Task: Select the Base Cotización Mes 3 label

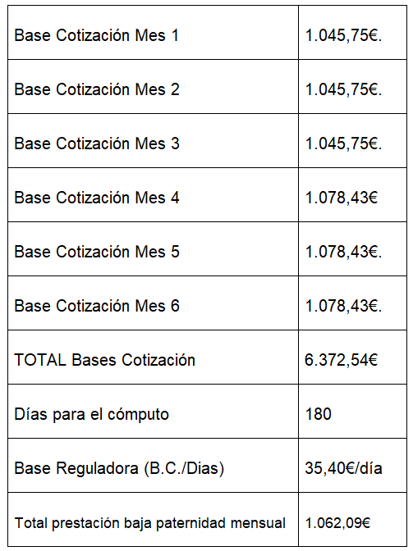Action: coord(97,143)
